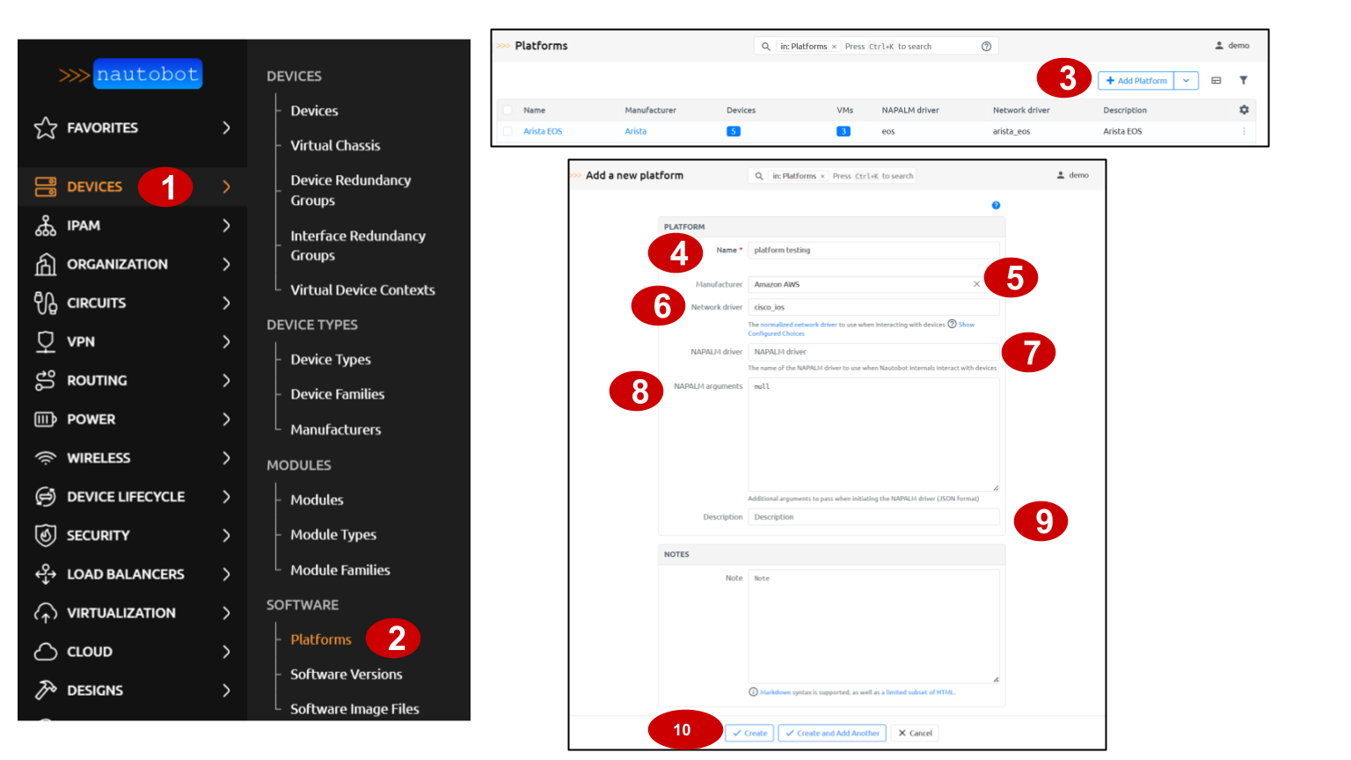The width and height of the screenshot is (1351, 760).
Task: Click the filter funnel icon
Action: click(x=1244, y=80)
